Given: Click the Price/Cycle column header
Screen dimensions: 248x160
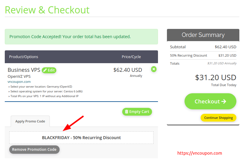Looking at the screenshot, I should [131, 57].
